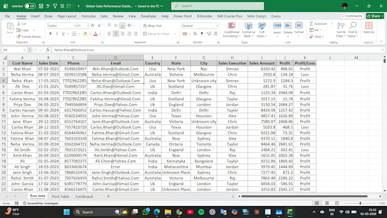The height and width of the screenshot is (218, 387).
Task: Click the Copy button
Action: coord(23,30)
